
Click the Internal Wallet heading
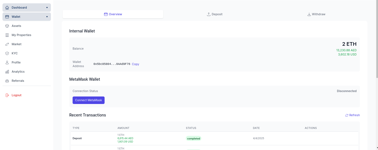(82, 31)
